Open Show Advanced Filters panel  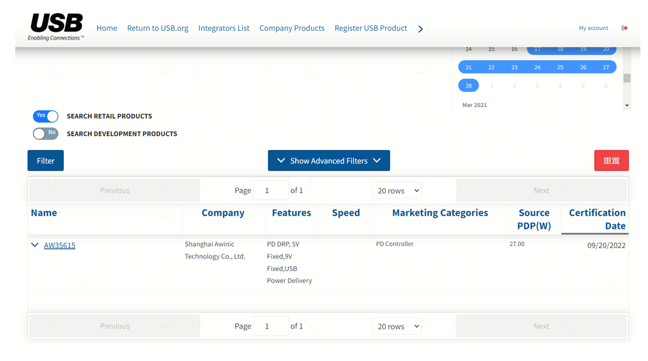(x=329, y=161)
